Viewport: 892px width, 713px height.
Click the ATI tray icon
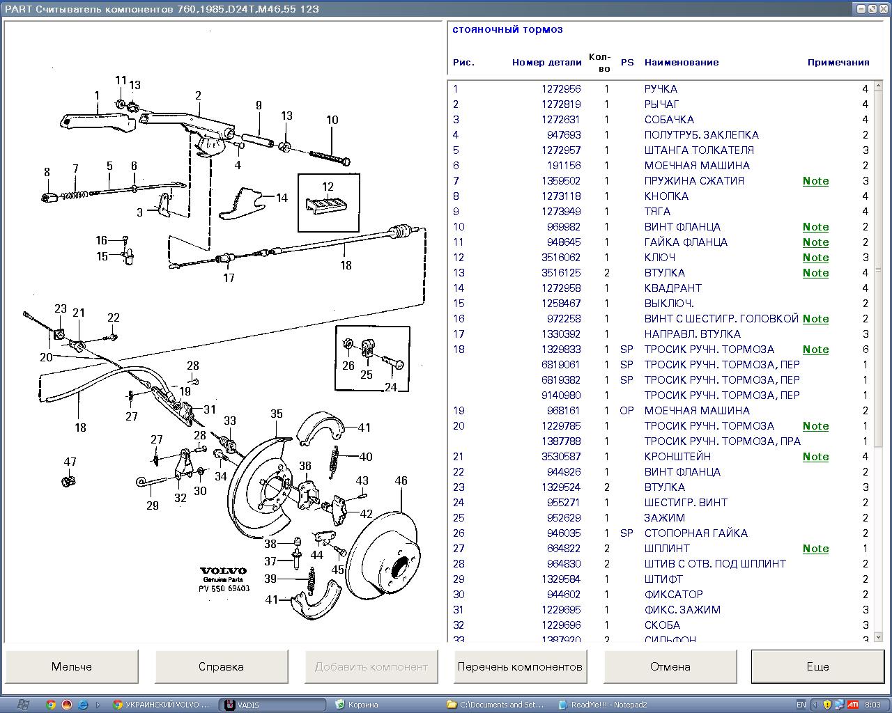click(x=852, y=705)
